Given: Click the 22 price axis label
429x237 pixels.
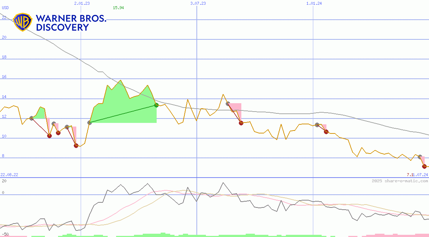Looking at the screenshot, I should [4, 18].
